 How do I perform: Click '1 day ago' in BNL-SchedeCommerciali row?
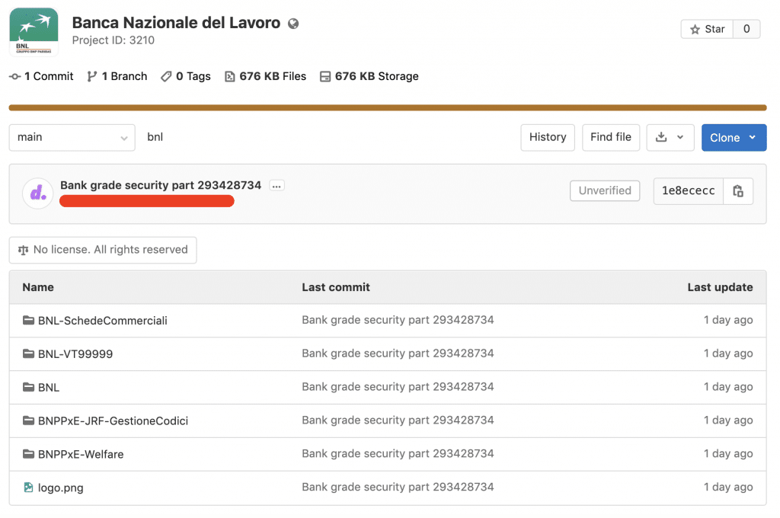click(x=728, y=320)
